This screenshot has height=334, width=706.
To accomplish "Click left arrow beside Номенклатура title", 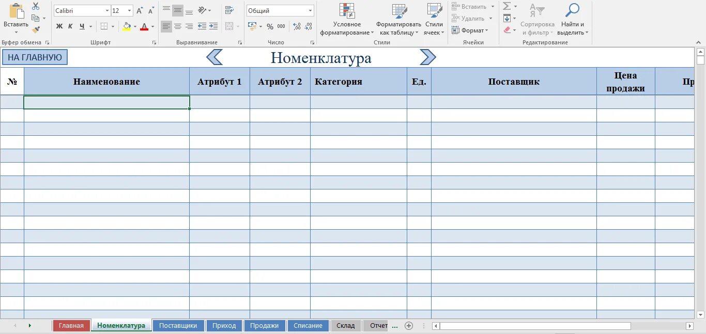I will (x=214, y=57).
